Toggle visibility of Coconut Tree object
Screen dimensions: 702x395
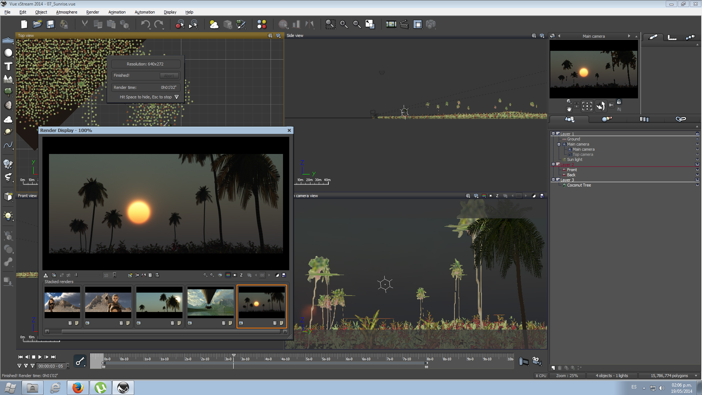pos(697,185)
